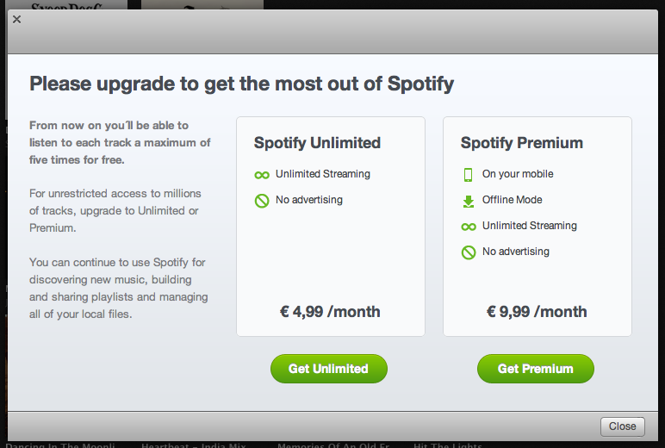
Task: Click the "Please upgrade" dialog headline
Action: (x=241, y=84)
